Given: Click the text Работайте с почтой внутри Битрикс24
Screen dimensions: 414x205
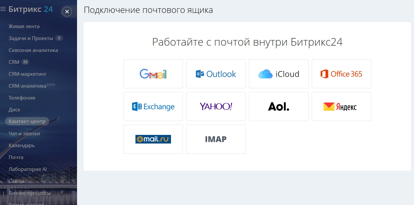Looking at the screenshot, I should [x=247, y=42].
